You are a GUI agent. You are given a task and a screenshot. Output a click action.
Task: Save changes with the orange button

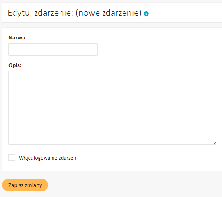tap(25, 185)
